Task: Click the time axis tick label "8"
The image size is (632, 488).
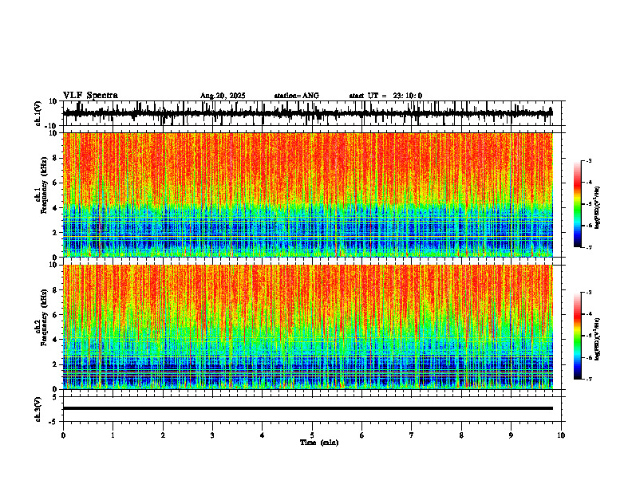Action: click(461, 435)
